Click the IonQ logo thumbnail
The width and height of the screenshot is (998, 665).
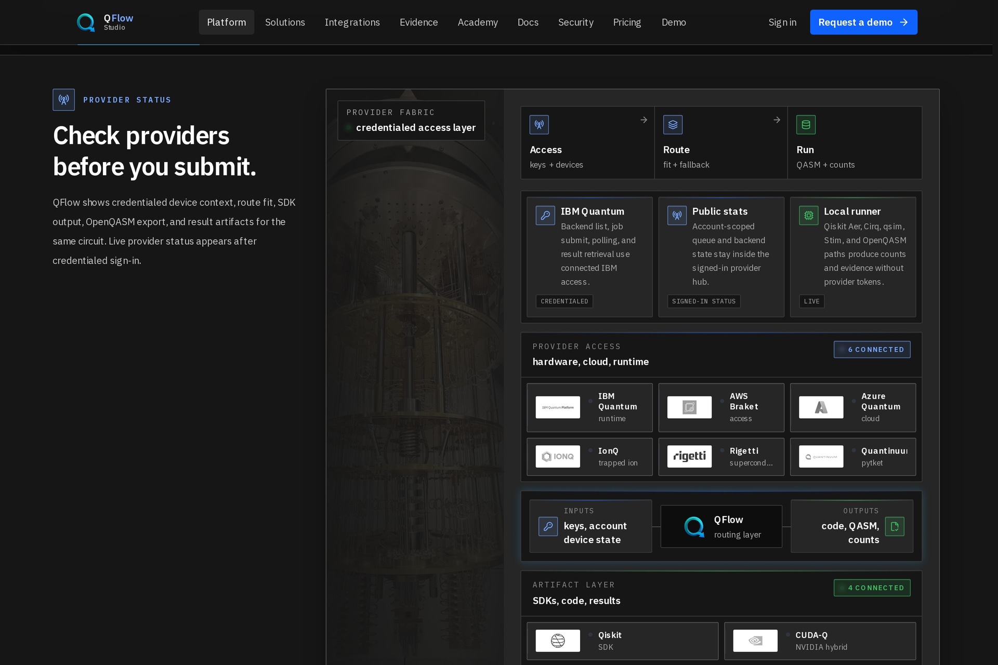pos(558,456)
